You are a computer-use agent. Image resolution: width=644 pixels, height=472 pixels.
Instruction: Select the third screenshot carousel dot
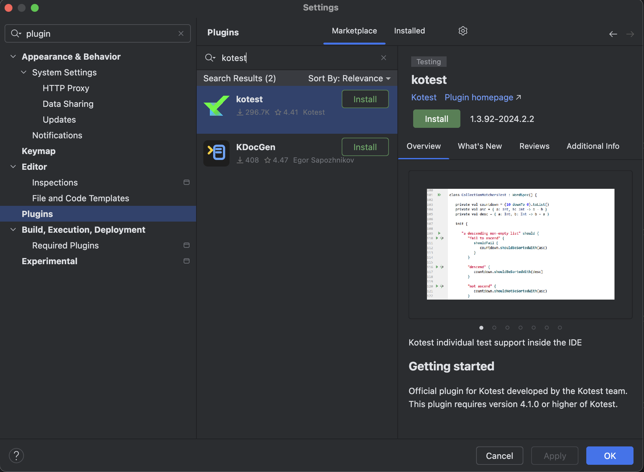507,327
